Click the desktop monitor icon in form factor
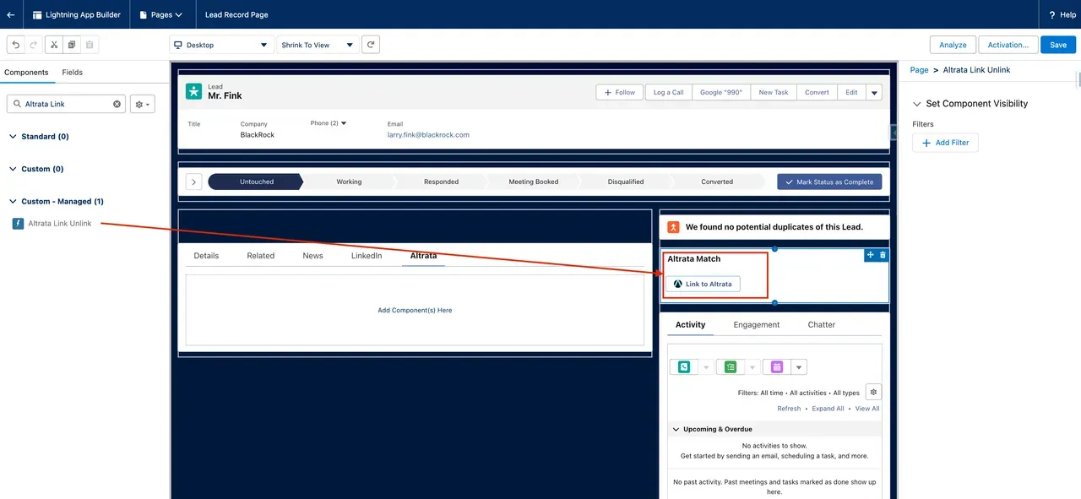 point(178,45)
